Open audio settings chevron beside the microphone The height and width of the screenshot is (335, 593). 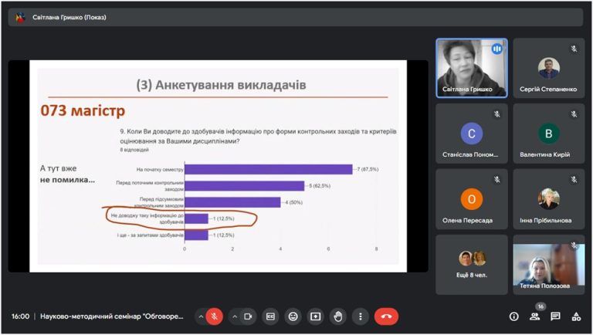click(201, 316)
